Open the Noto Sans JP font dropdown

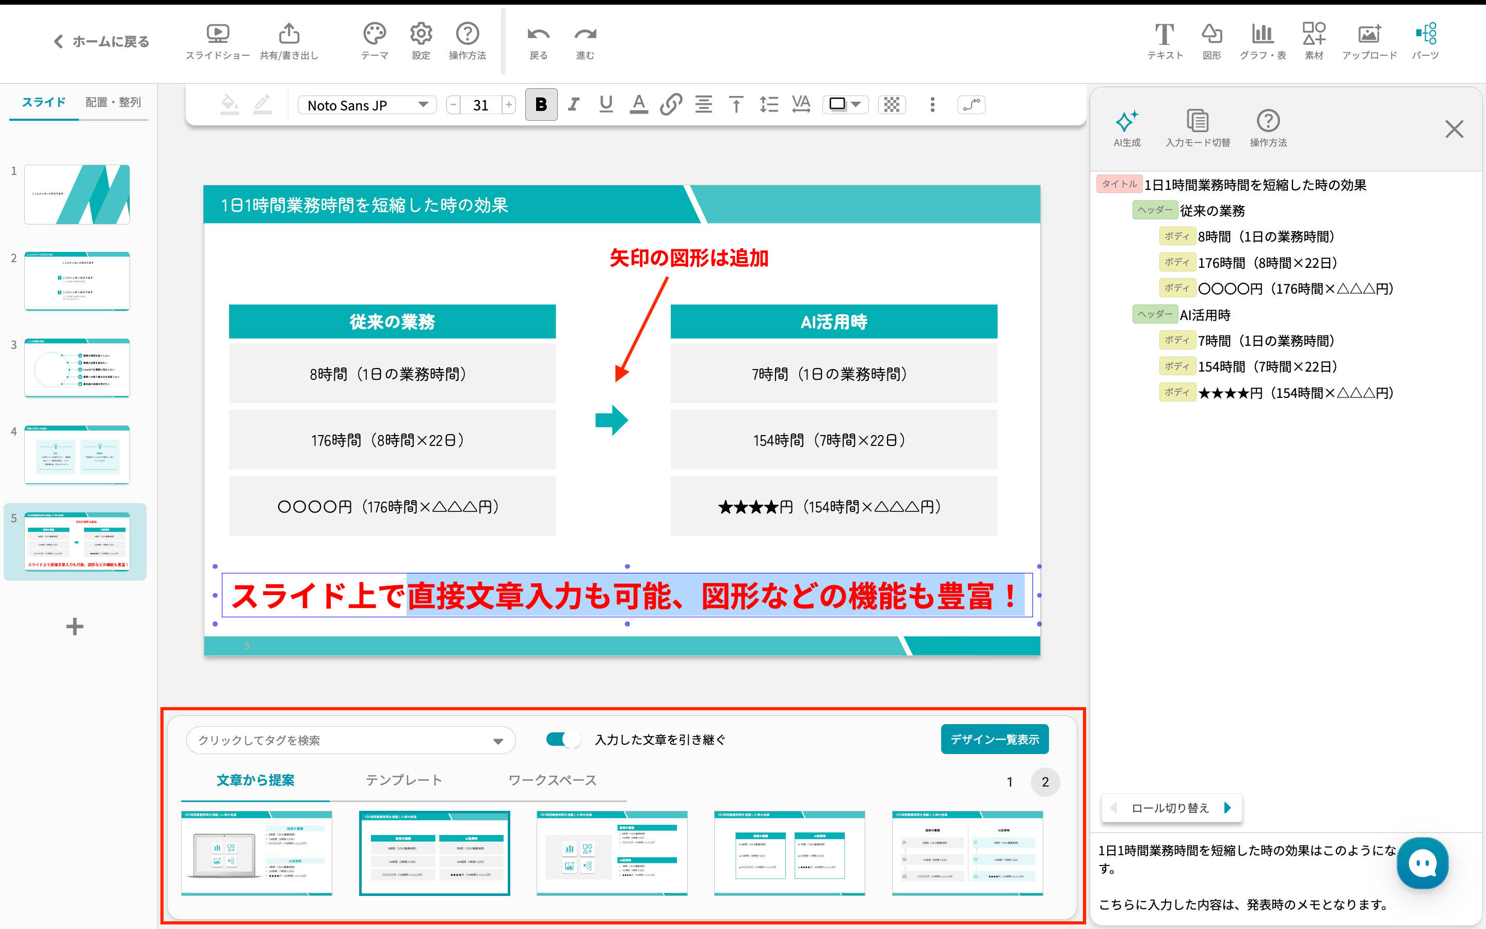367,105
